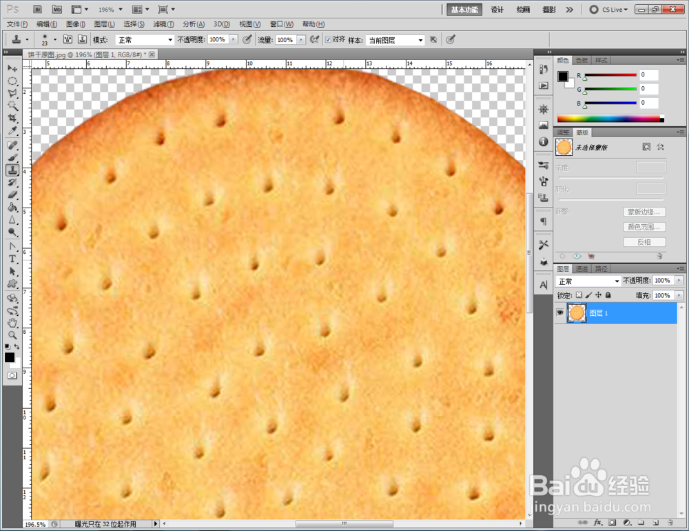The width and height of the screenshot is (689, 531).
Task: Click the Invert mask button
Action: pos(644,242)
